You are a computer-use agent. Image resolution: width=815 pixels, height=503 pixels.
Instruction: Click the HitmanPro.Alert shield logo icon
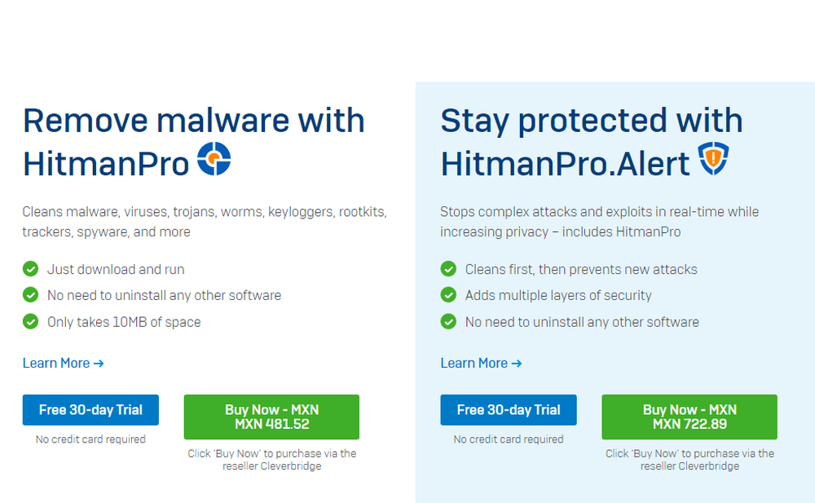713,160
